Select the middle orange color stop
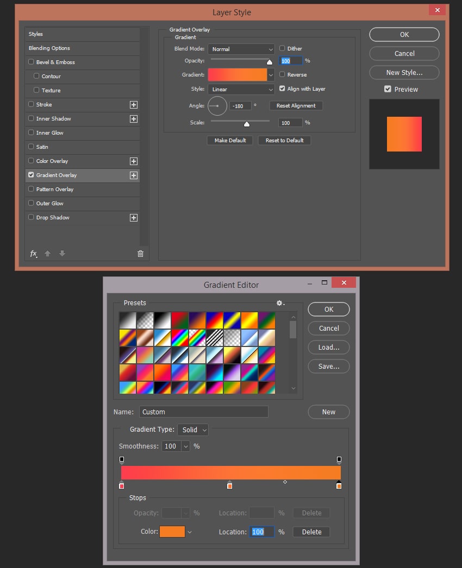The height and width of the screenshot is (568, 462). [229, 485]
